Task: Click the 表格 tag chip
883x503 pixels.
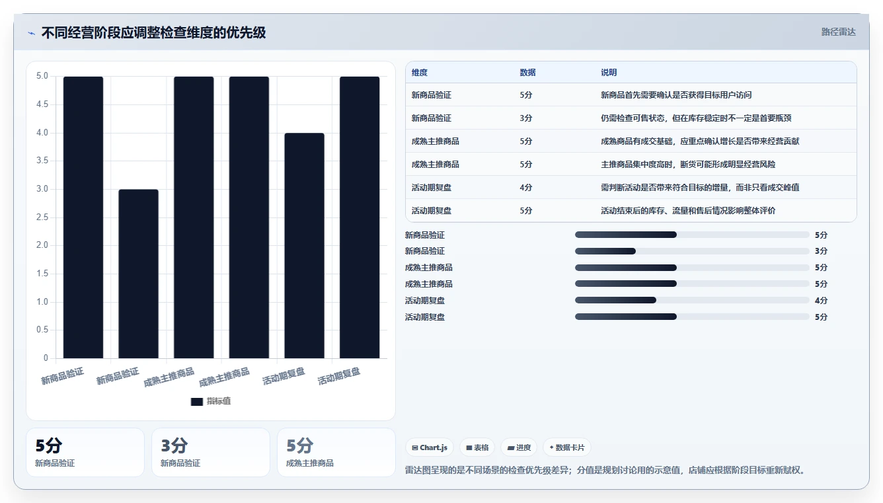Action: (x=477, y=447)
